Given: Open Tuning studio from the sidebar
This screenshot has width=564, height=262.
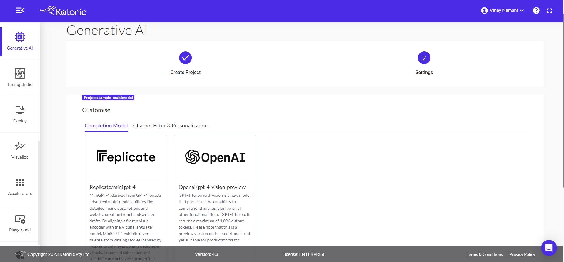Looking at the screenshot, I should click(x=20, y=78).
